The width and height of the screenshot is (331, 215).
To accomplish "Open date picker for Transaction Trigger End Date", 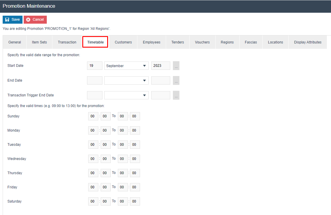I will (176, 95).
